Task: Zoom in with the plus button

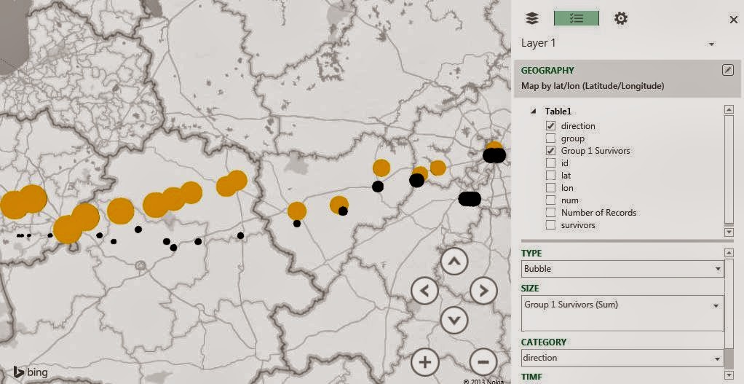Action: 424,363
